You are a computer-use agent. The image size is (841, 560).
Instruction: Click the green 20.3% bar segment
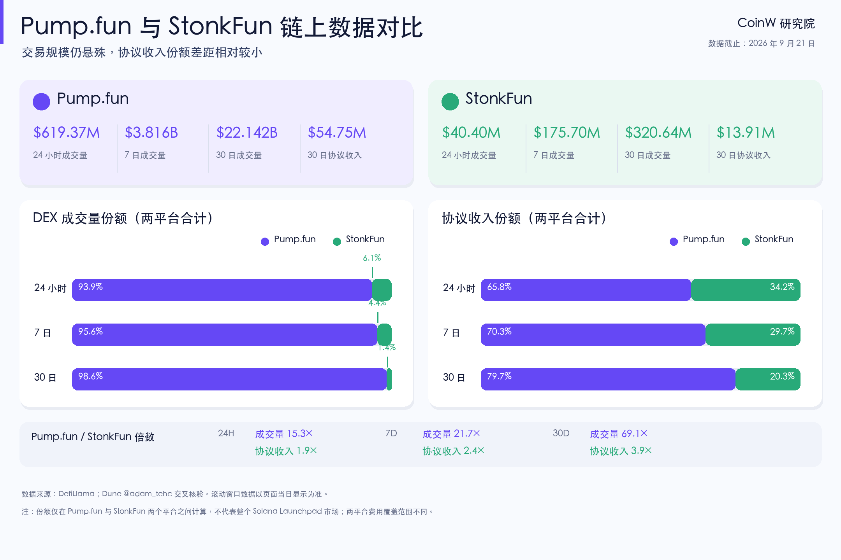[x=768, y=379]
